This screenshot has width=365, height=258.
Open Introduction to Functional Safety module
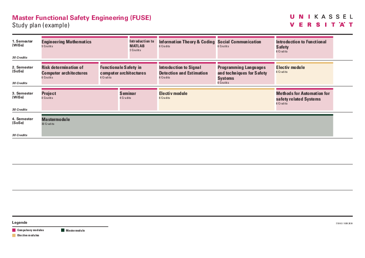pyautogui.click(x=304, y=48)
